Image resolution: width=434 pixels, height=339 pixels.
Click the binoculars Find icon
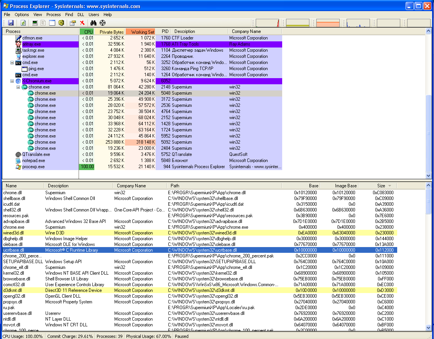[93, 23]
